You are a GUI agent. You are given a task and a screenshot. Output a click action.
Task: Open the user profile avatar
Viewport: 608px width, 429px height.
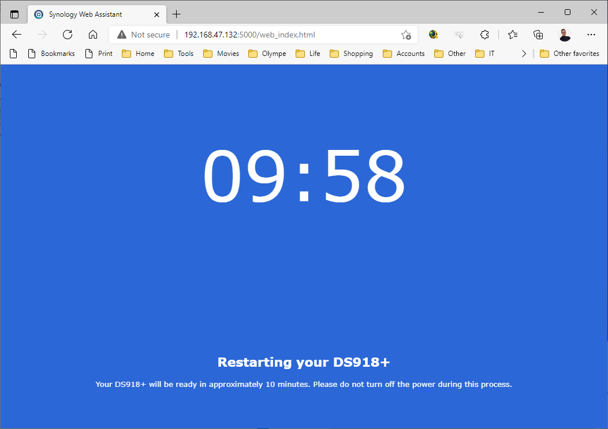[x=565, y=35]
